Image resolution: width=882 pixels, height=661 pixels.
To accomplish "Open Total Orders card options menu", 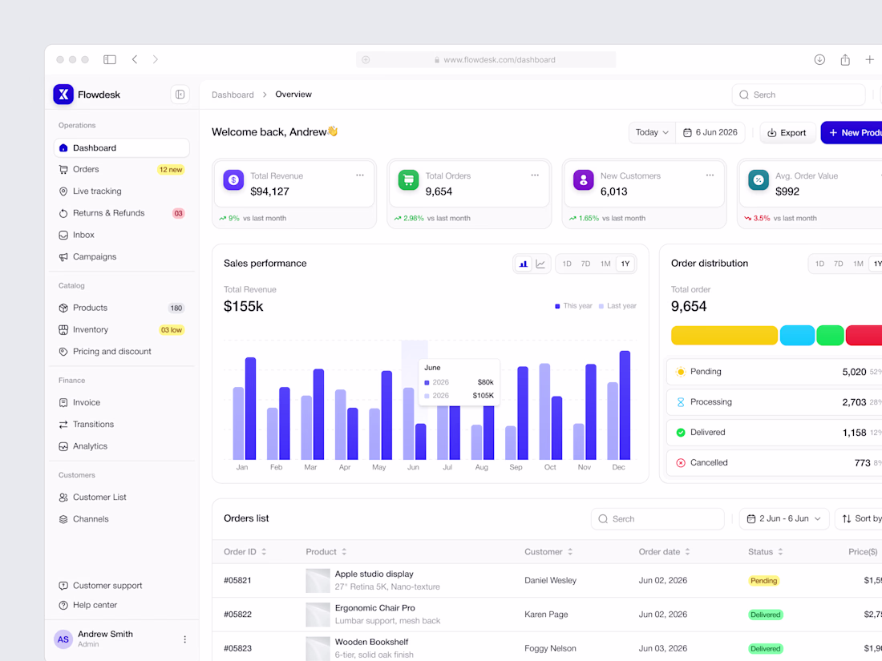I will (x=535, y=175).
